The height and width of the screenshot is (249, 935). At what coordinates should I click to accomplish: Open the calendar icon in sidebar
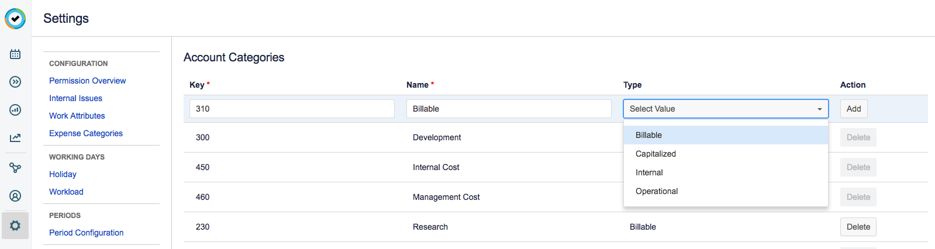(x=15, y=54)
